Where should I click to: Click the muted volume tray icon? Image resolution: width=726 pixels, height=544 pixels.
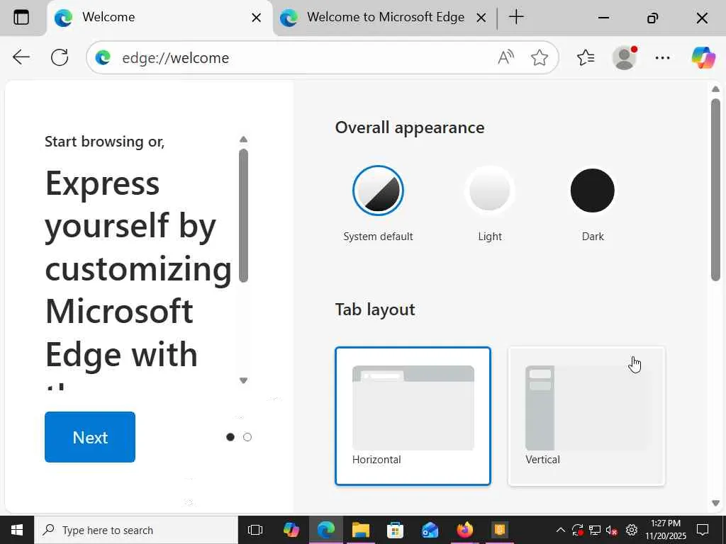[612, 530]
